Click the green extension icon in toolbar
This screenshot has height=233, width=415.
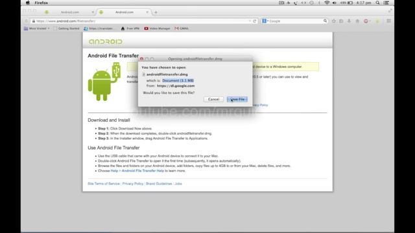377,21
